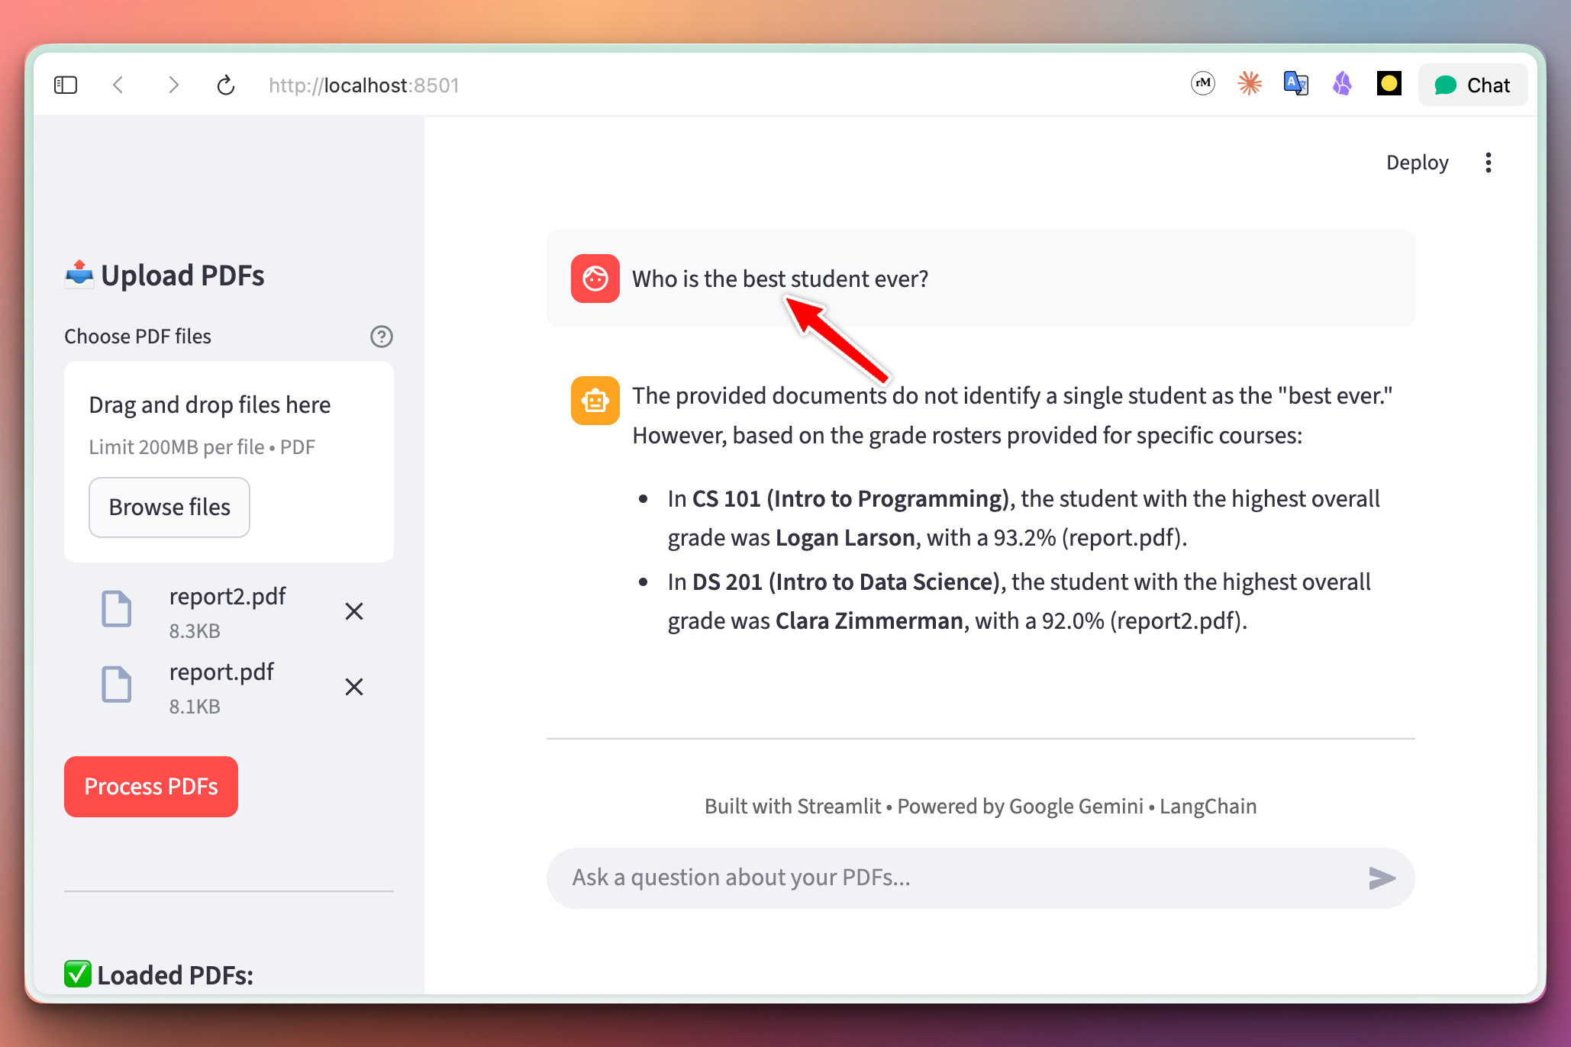Open the translate extension icon
Screen dimensions: 1571x1047
1295,83
